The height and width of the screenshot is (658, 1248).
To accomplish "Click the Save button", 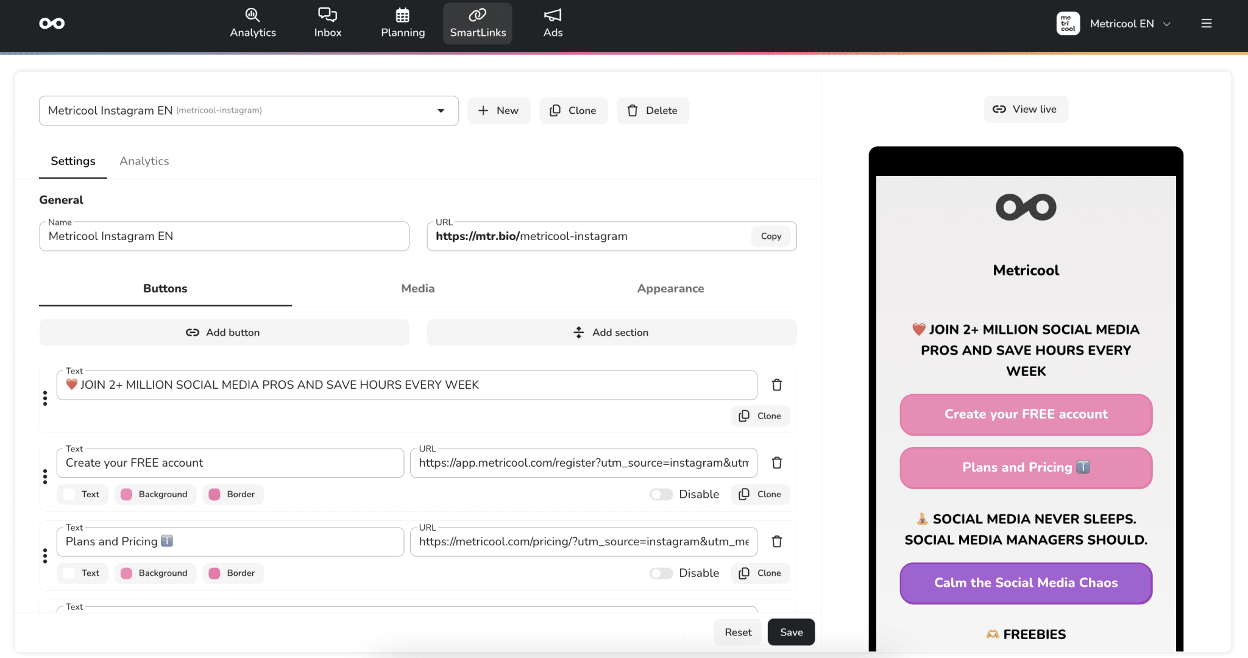I will tap(791, 632).
